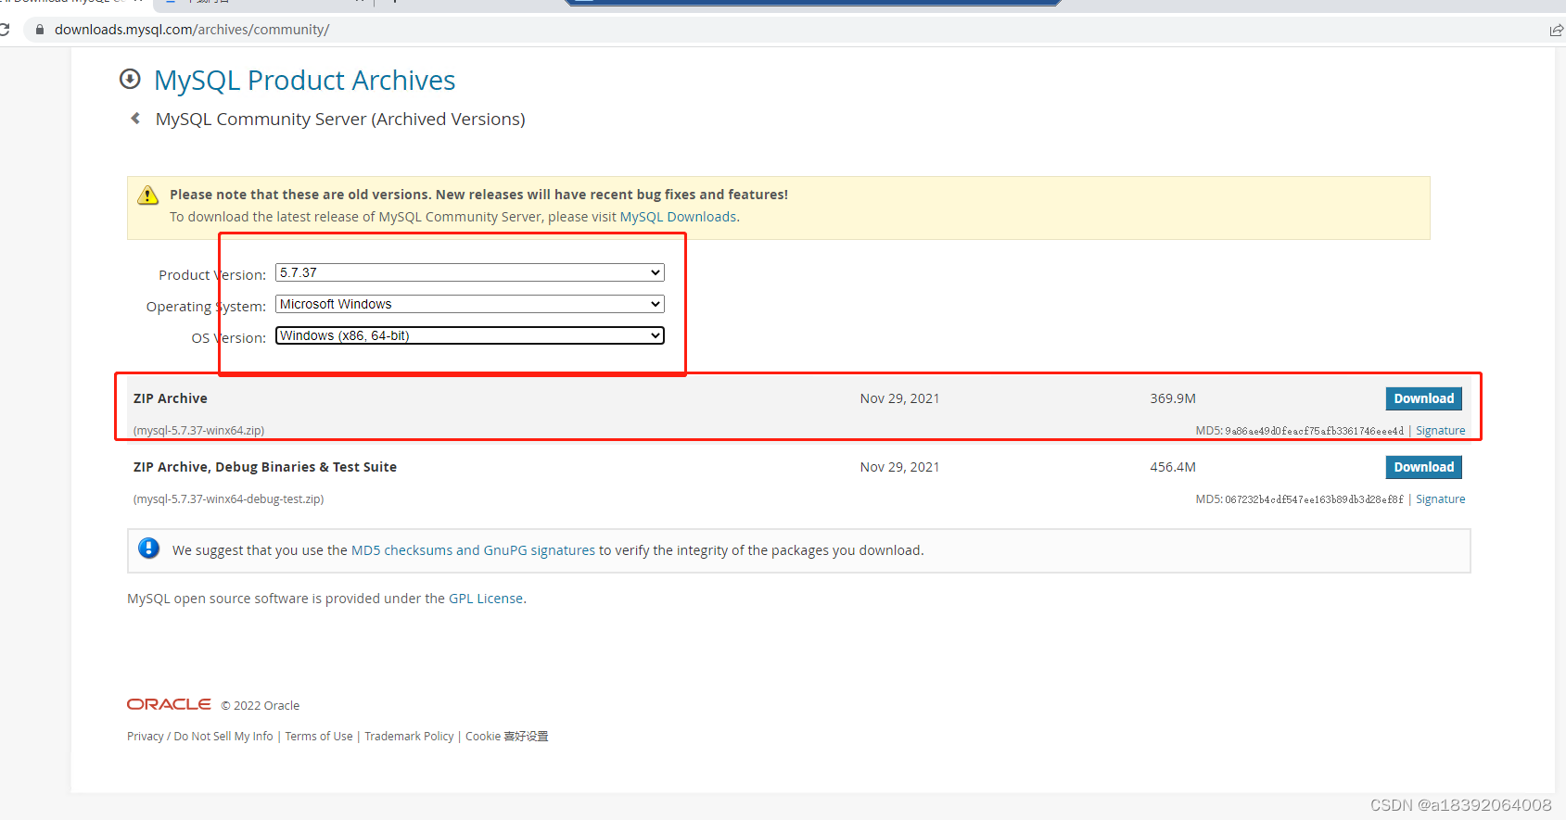The height and width of the screenshot is (820, 1566).
Task: Click the back arrow beside MySQL Community Server
Action: click(x=135, y=119)
